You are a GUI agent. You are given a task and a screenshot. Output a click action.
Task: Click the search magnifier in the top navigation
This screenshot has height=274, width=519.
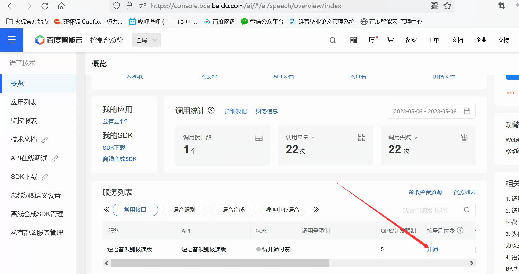coord(333,40)
